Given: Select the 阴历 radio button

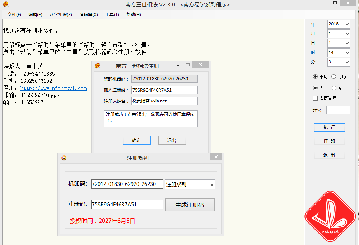Looking at the screenshot, I should pyautogui.click(x=334, y=77).
